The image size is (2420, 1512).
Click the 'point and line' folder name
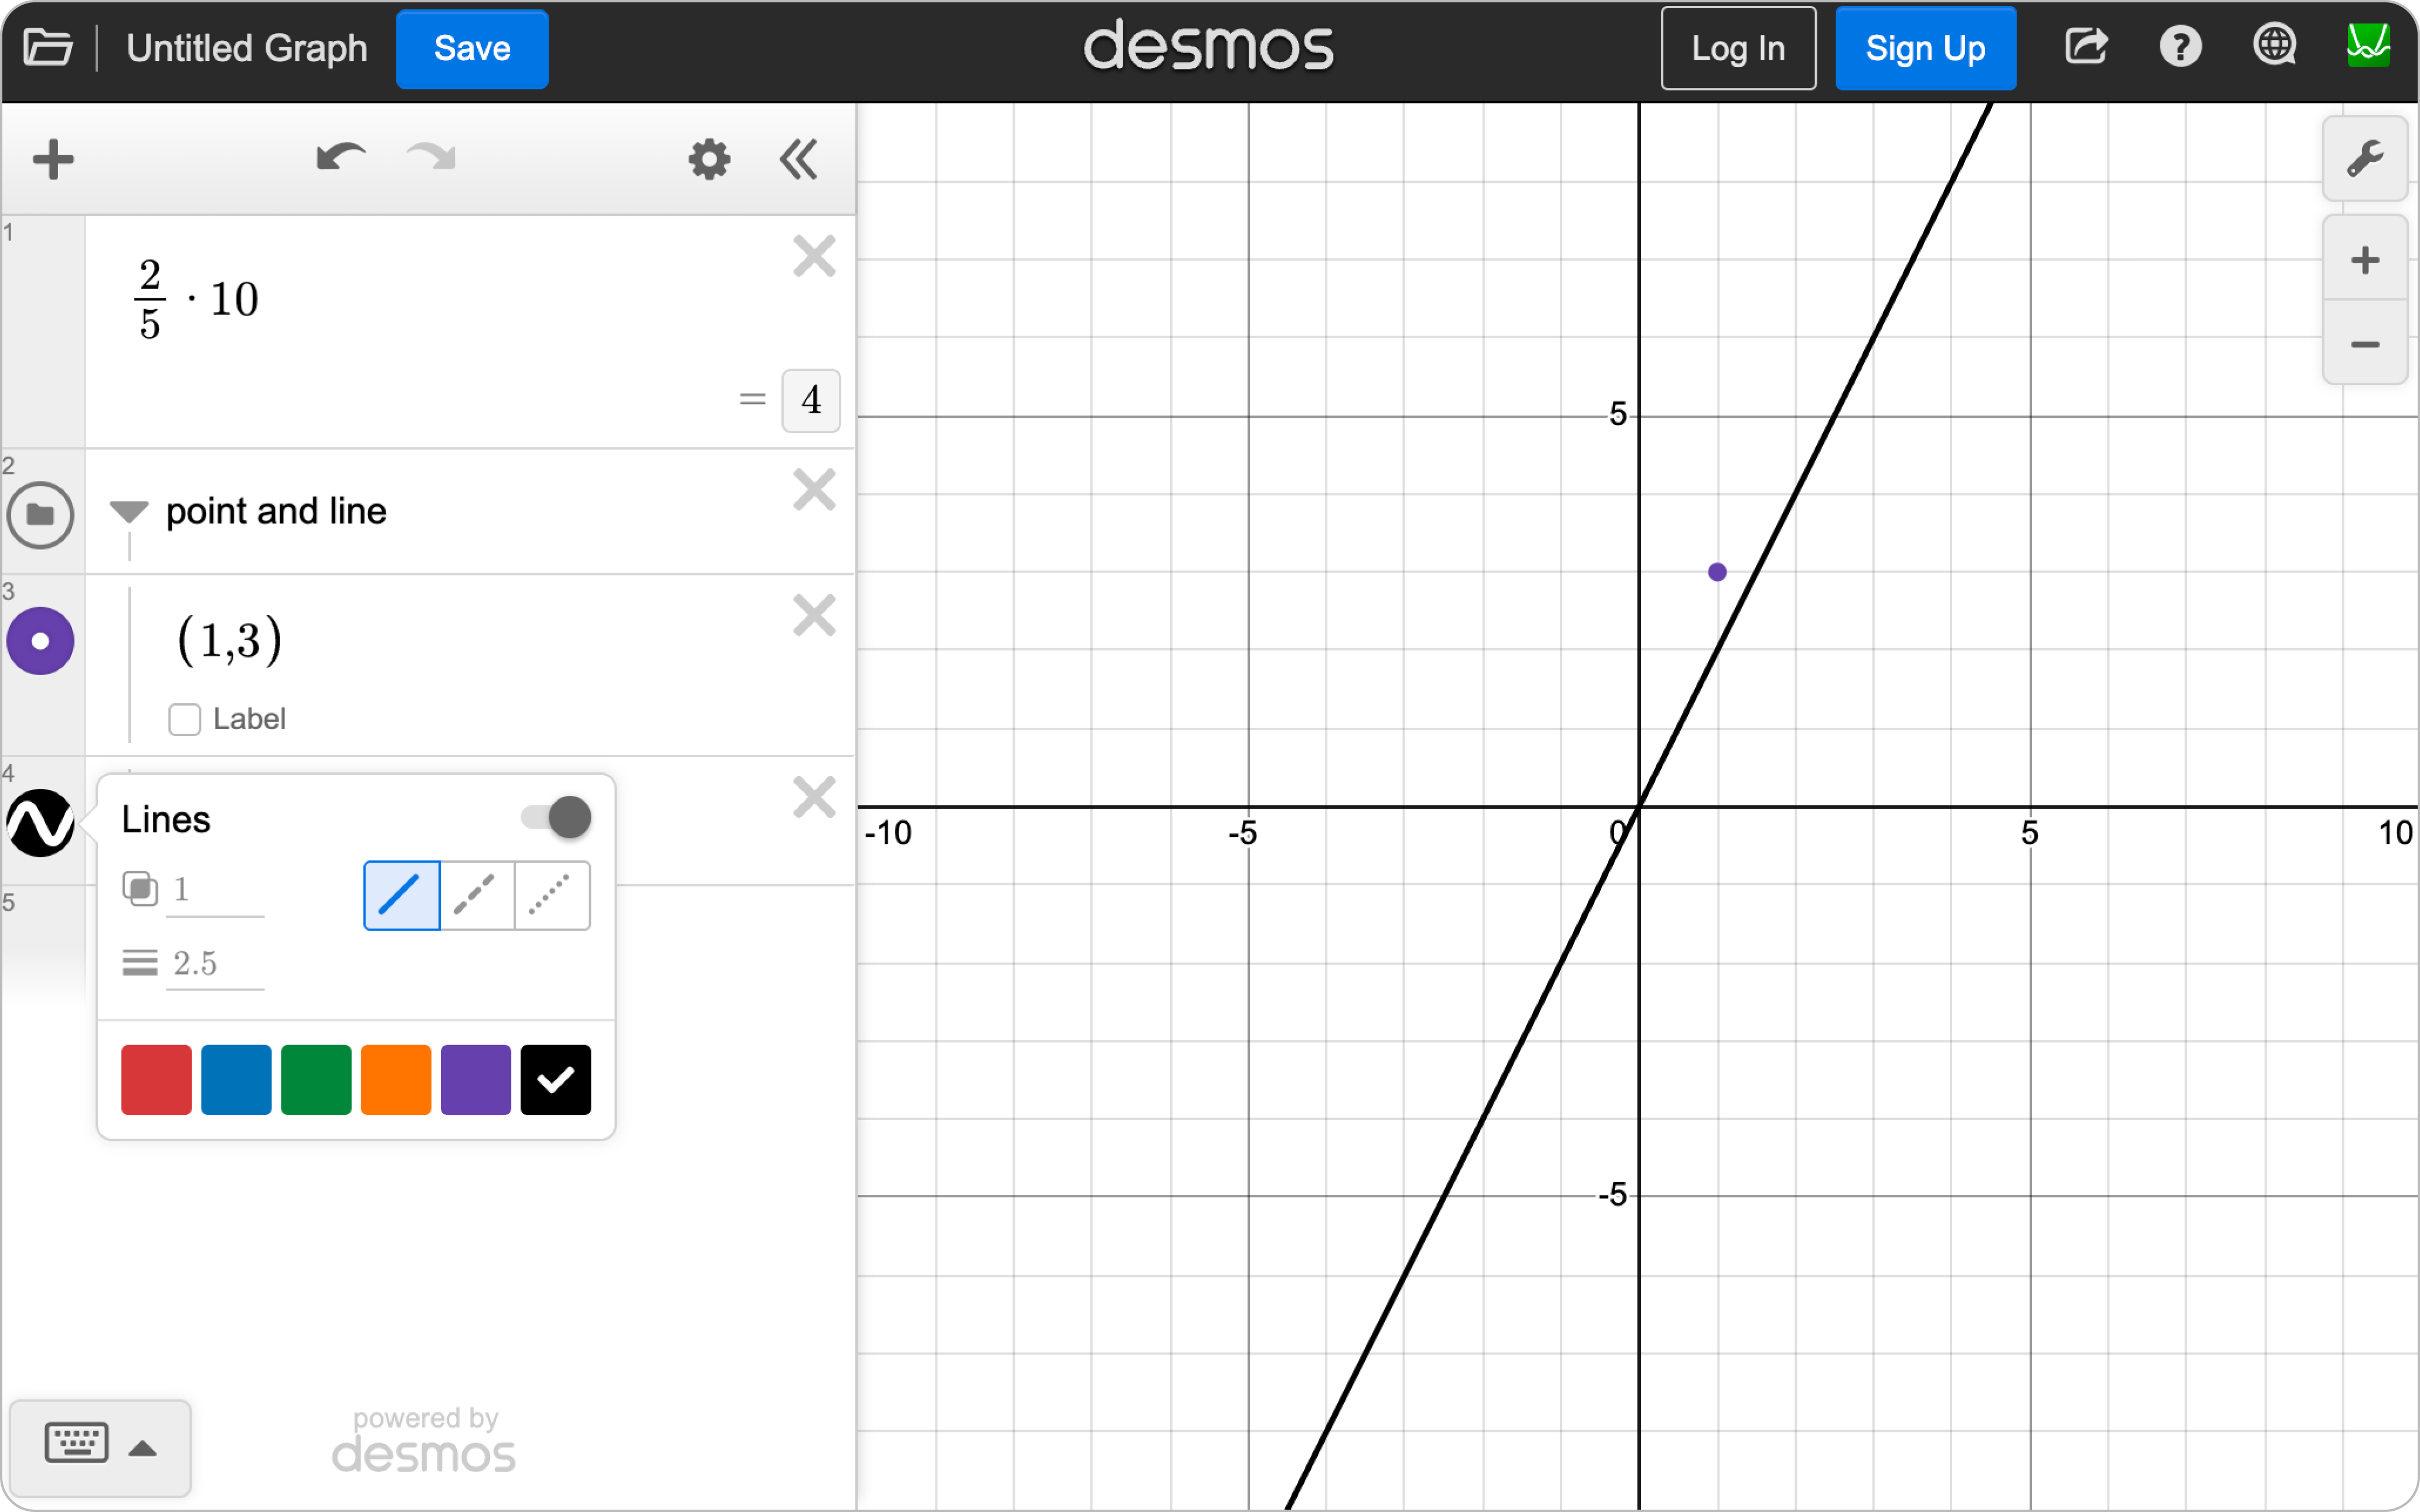pos(276,511)
